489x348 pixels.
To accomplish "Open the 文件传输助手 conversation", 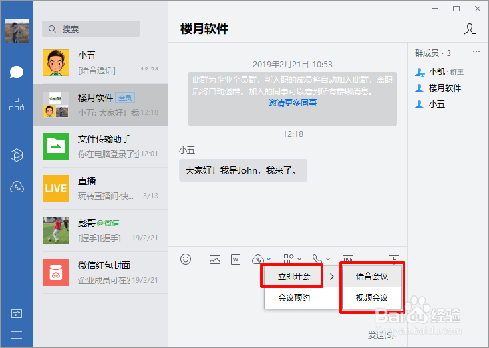I will (x=100, y=146).
